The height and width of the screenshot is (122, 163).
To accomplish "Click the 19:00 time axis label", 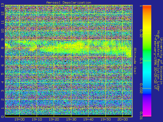I will tap(20, 119).
